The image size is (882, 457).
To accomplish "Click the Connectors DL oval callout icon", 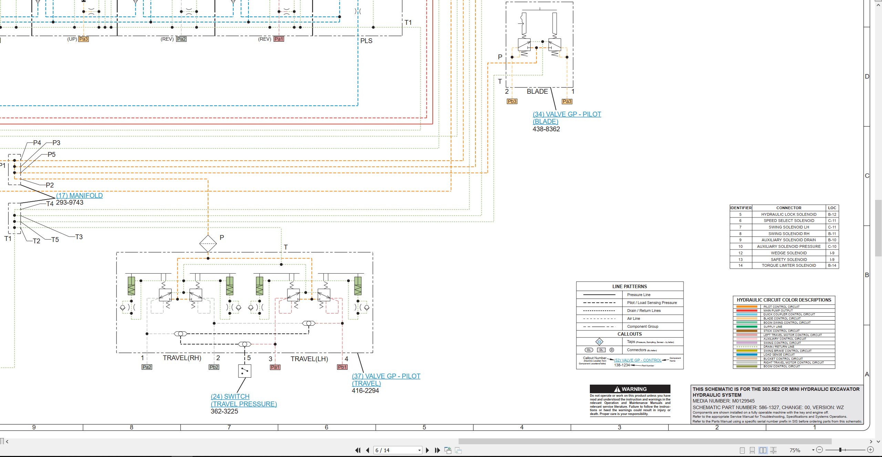I will pos(589,350).
